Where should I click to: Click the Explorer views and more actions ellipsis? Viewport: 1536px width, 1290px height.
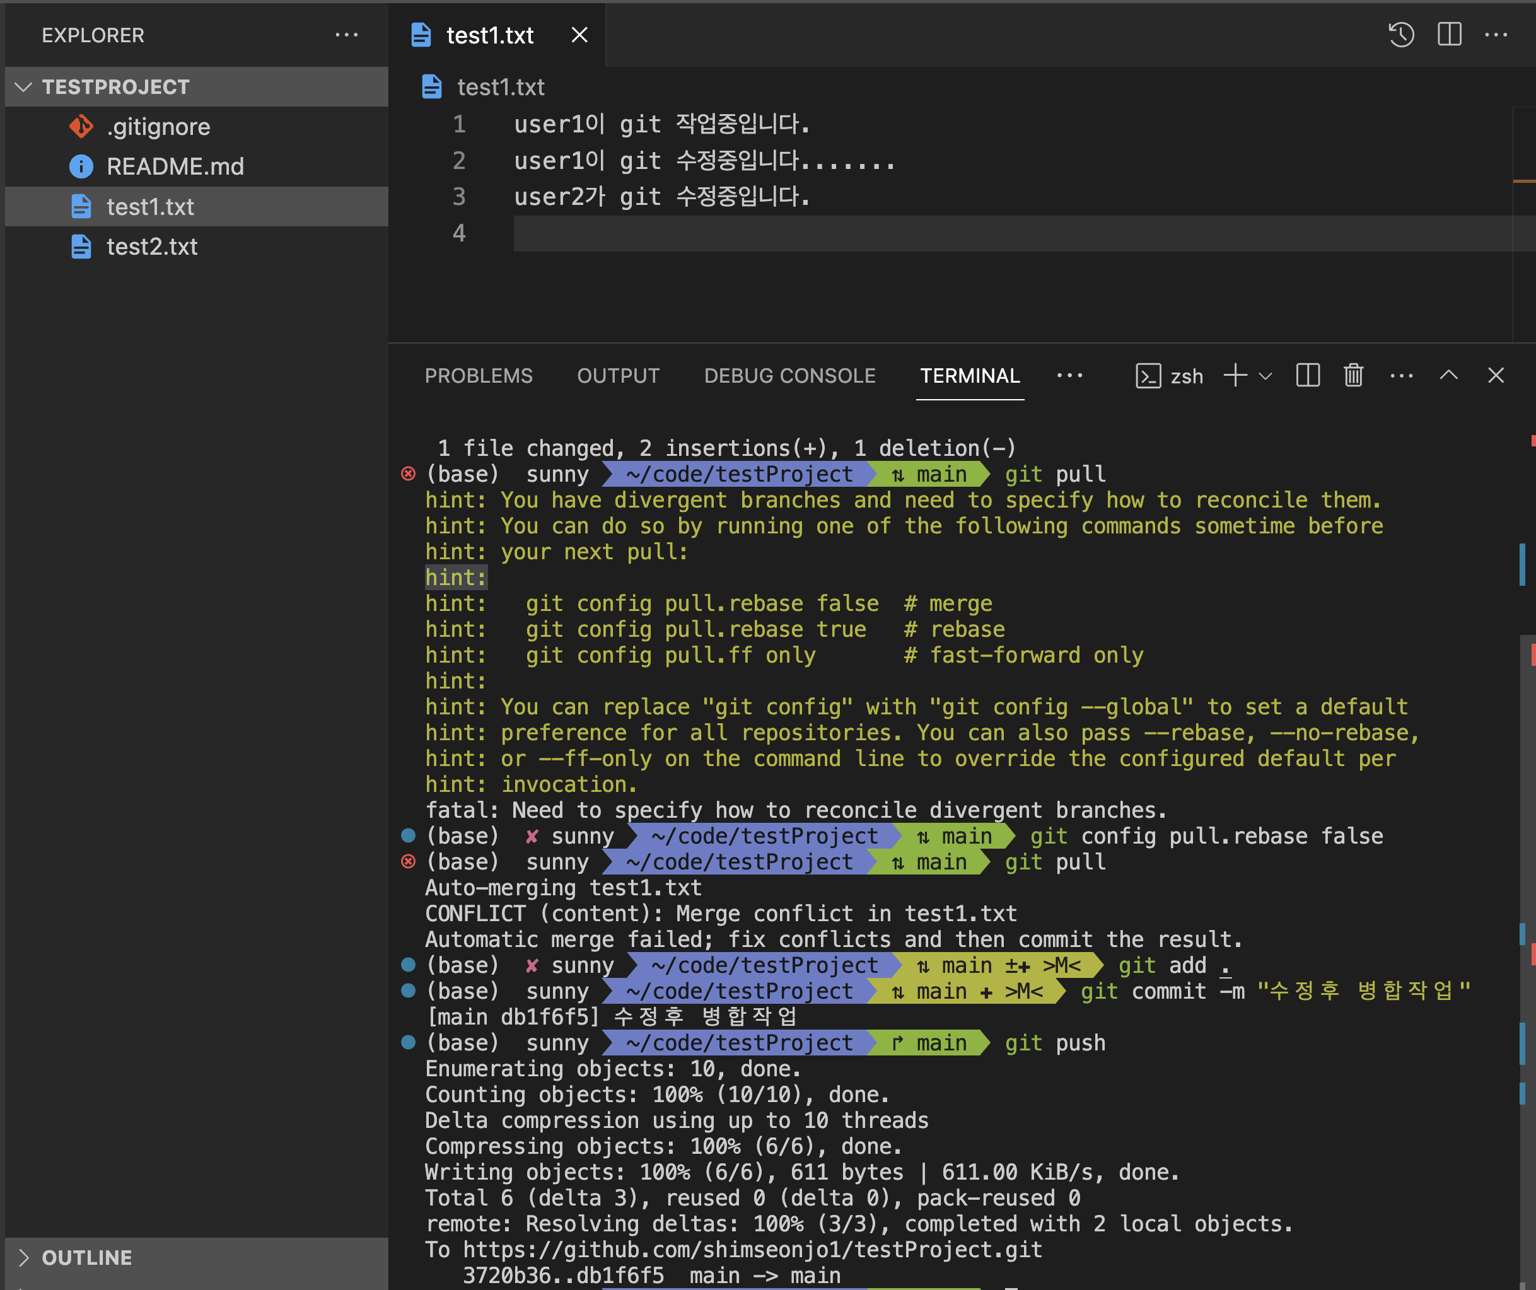[x=346, y=35]
